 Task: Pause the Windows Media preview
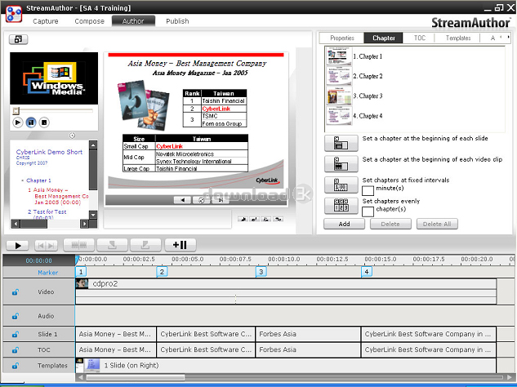(x=31, y=122)
